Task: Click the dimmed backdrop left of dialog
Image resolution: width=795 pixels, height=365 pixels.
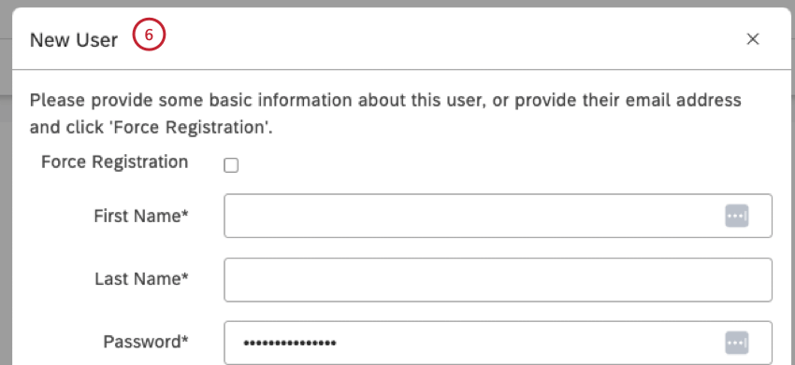Action: coord(6,203)
